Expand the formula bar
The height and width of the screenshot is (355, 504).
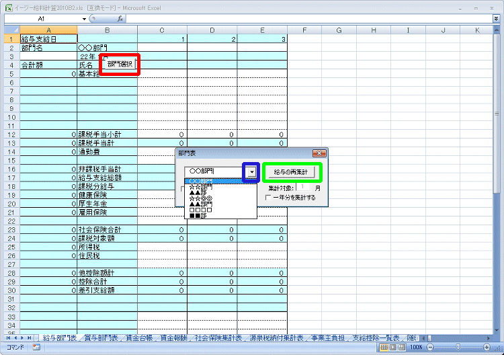[x=498, y=19]
